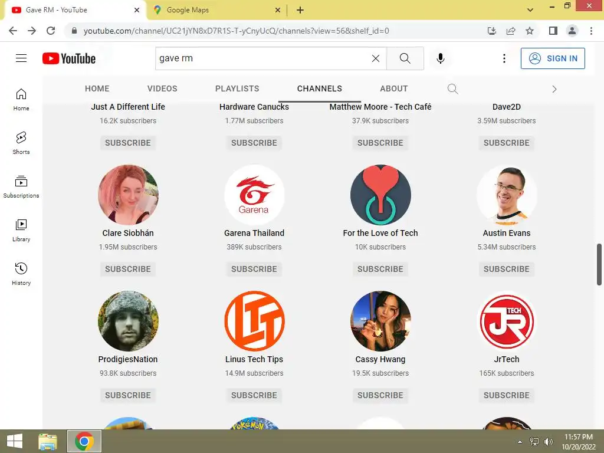Reload the page
The image size is (604, 453).
[51, 31]
